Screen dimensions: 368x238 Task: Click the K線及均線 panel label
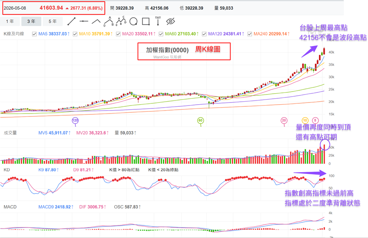point(14,34)
